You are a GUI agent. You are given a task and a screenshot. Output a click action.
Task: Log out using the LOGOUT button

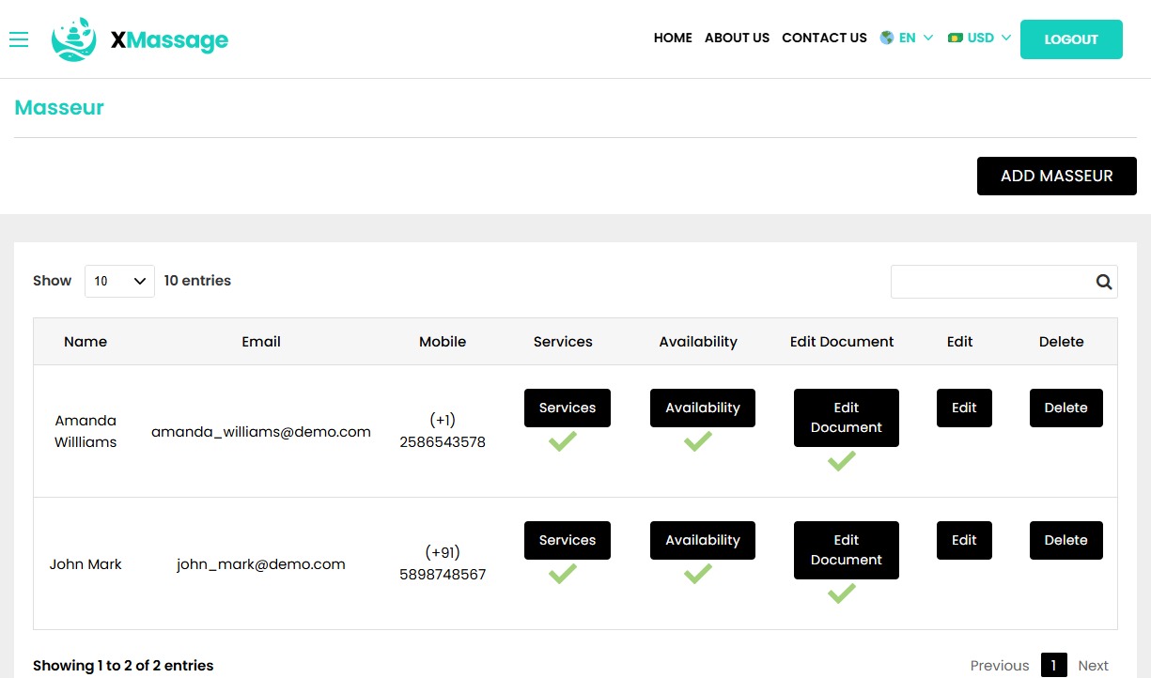tap(1071, 39)
